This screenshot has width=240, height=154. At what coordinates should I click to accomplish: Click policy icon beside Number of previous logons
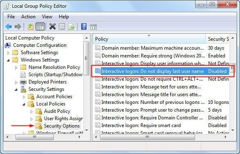pyautogui.click(x=98, y=102)
